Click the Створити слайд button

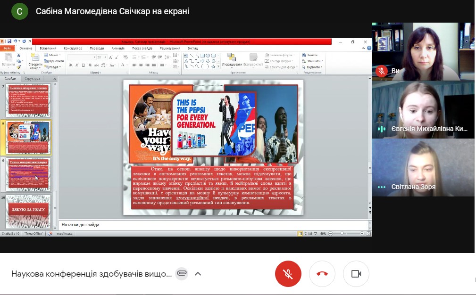(x=35, y=62)
